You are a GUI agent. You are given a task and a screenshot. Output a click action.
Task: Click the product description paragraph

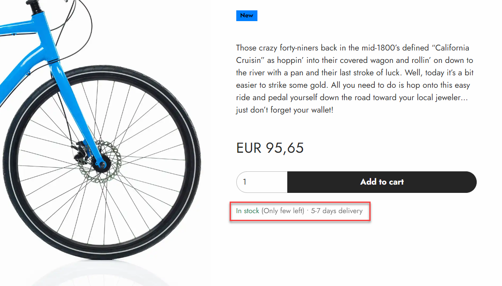[x=354, y=79]
